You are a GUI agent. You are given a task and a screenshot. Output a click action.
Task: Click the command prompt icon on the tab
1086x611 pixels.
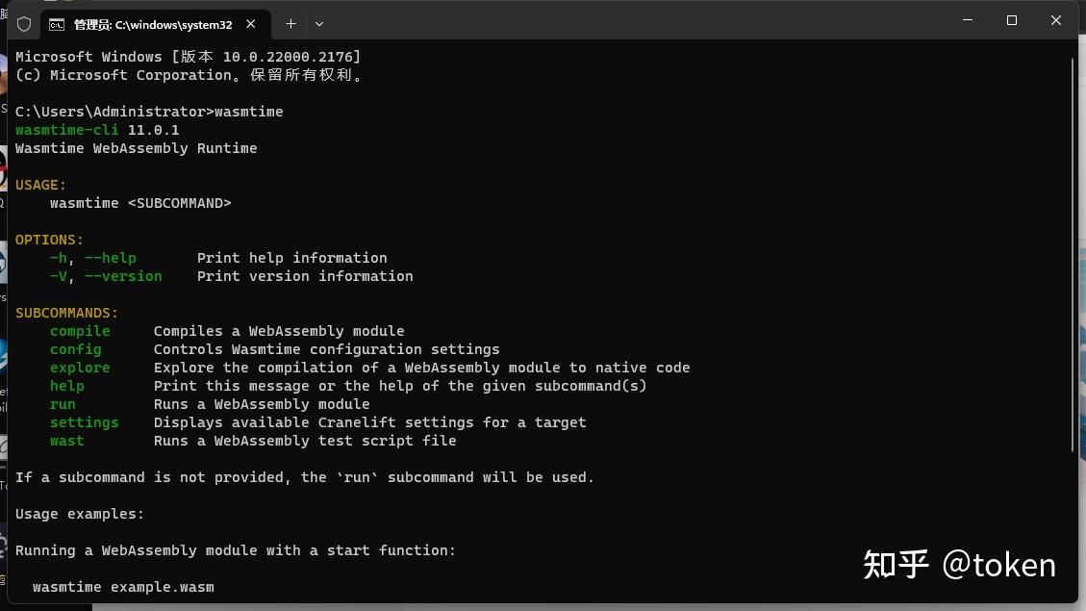click(x=57, y=24)
